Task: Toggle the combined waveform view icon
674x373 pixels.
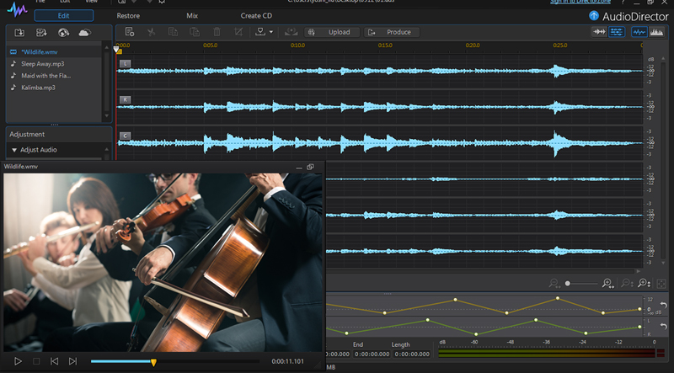Action: 599,32
